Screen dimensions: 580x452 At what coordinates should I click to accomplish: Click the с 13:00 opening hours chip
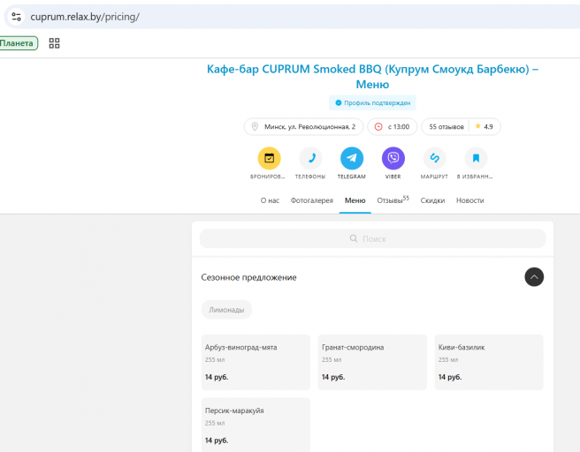(392, 126)
